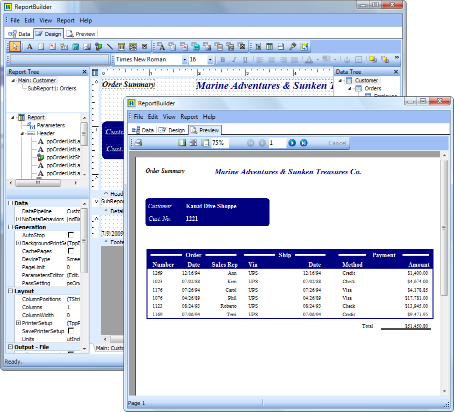
Task: Toggle Italic formatting
Action: click(x=234, y=60)
